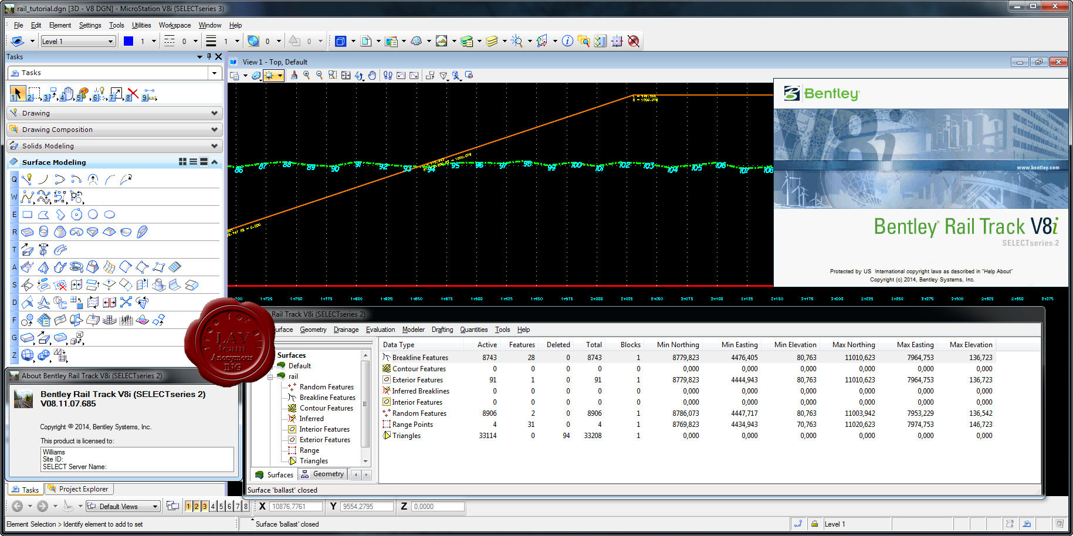Toggle view 7 button in view group
This screenshot has height=536, width=1073.
(x=238, y=506)
